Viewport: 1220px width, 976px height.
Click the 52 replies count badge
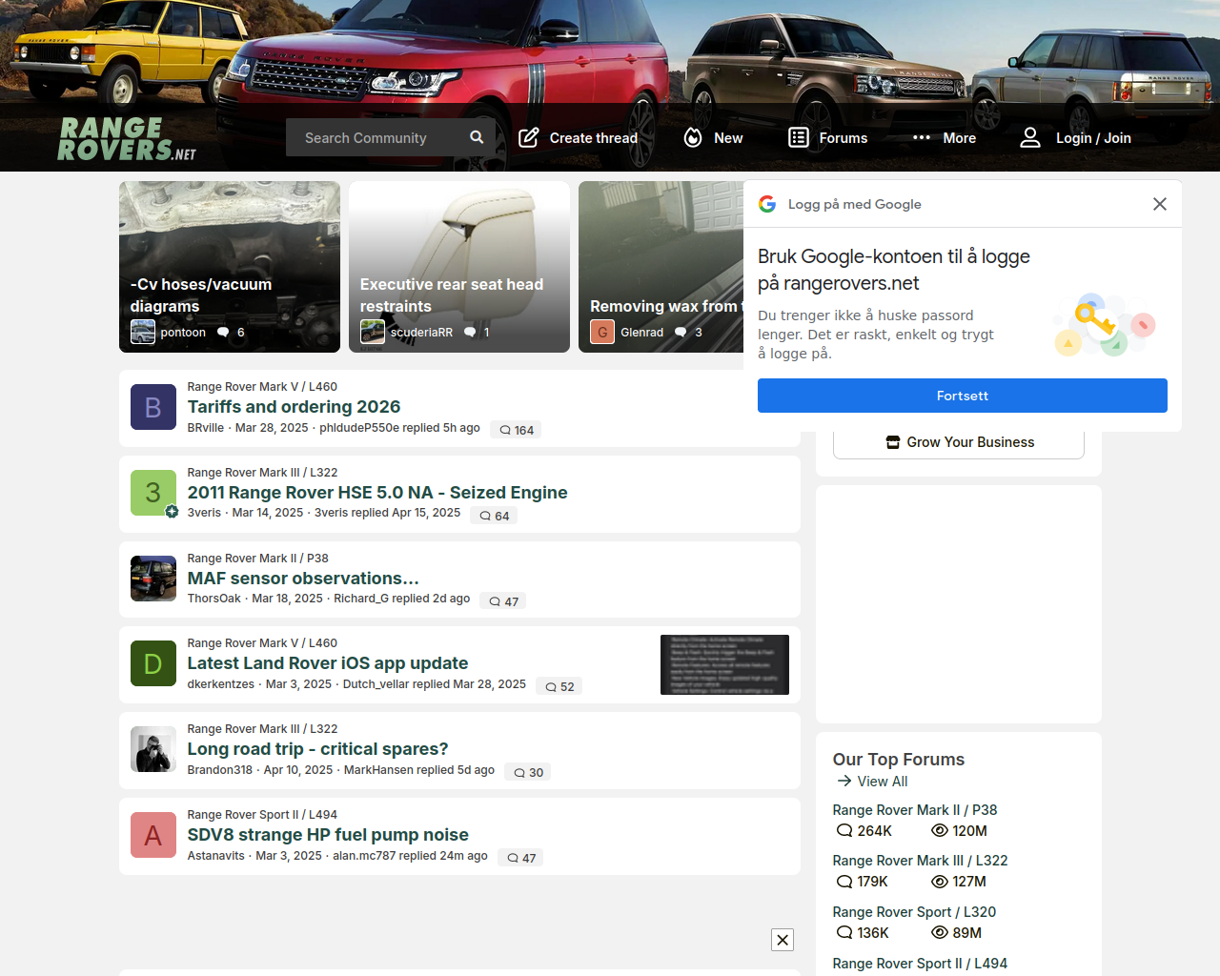559,686
